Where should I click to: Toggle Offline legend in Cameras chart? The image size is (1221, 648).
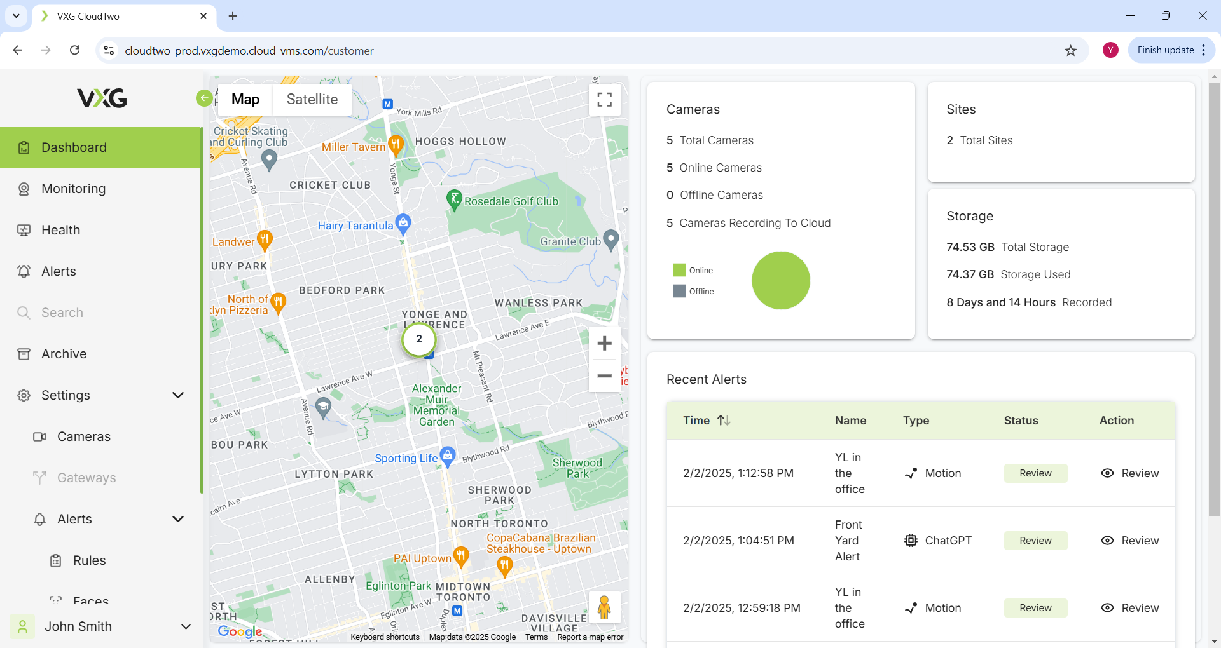click(693, 291)
